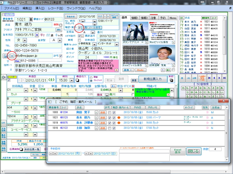233x174 pixels.
Task: Click the pink Memo field
Action: click(98, 66)
